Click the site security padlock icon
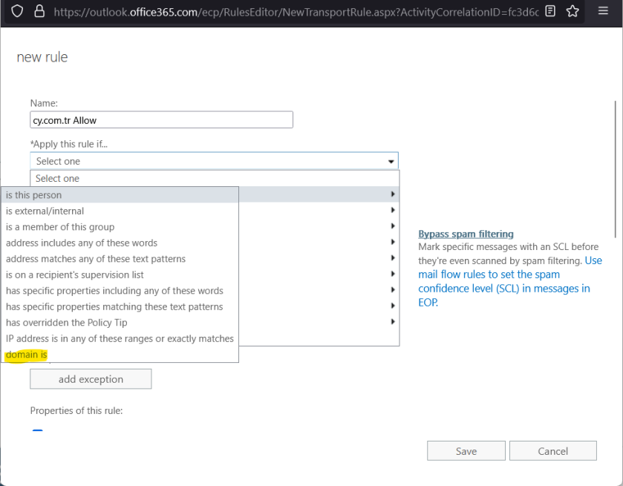The width and height of the screenshot is (623, 486). pyautogui.click(x=39, y=12)
